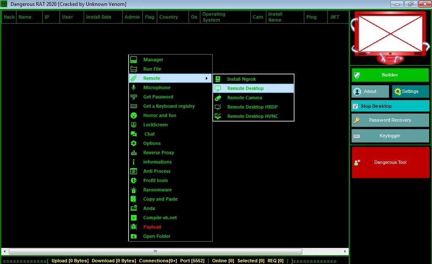Click the Remote Desktop HRDP icon
Screen dimensions: 432x264
218,107
